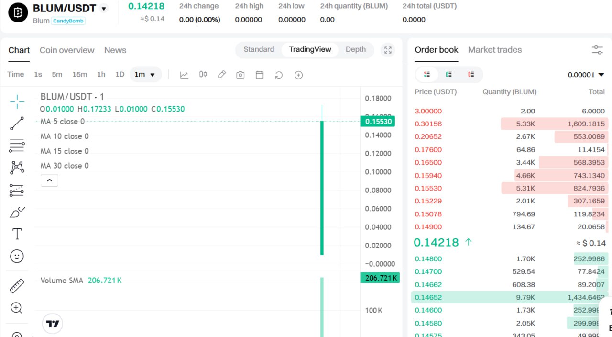Switch chart to Standard mode
This screenshot has height=337, width=612.
click(x=259, y=49)
